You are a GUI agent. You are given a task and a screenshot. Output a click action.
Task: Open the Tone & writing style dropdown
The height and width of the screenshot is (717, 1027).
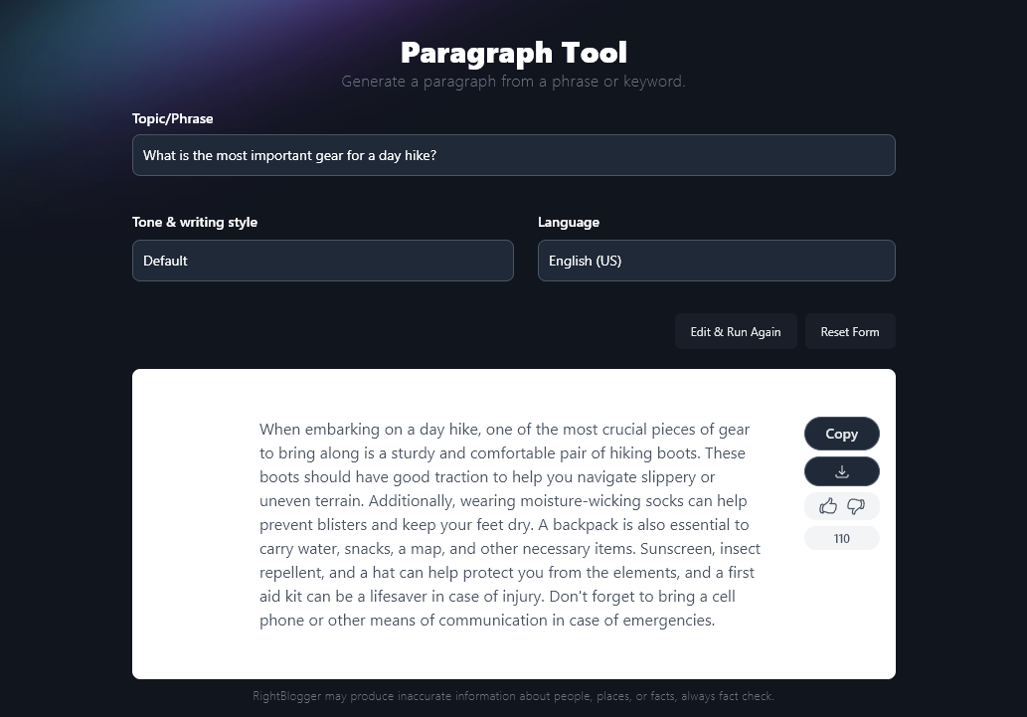(322, 261)
